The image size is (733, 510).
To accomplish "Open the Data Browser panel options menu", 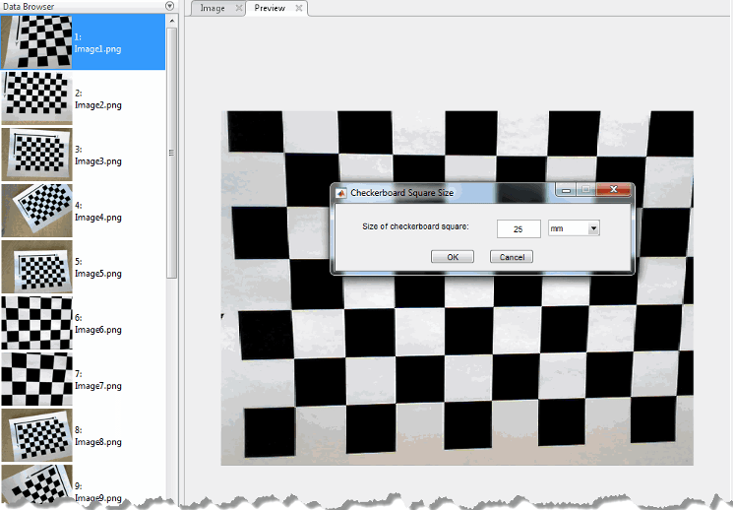I will [169, 6].
